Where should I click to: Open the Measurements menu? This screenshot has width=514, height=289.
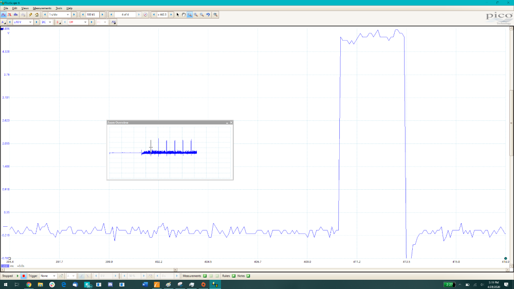42,8
